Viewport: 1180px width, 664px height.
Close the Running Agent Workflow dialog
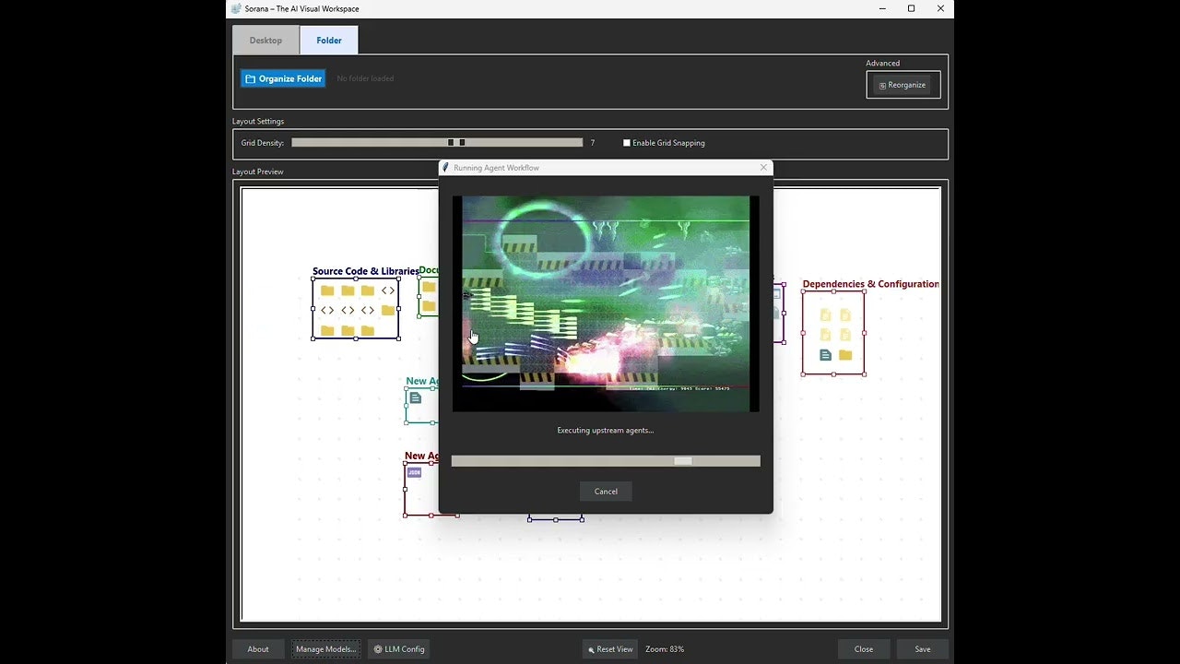coord(763,168)
